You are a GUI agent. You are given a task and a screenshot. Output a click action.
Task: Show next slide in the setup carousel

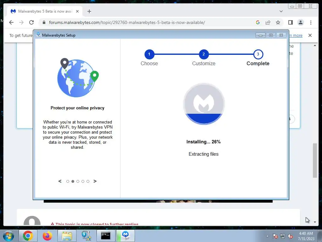tap(95, 181)
